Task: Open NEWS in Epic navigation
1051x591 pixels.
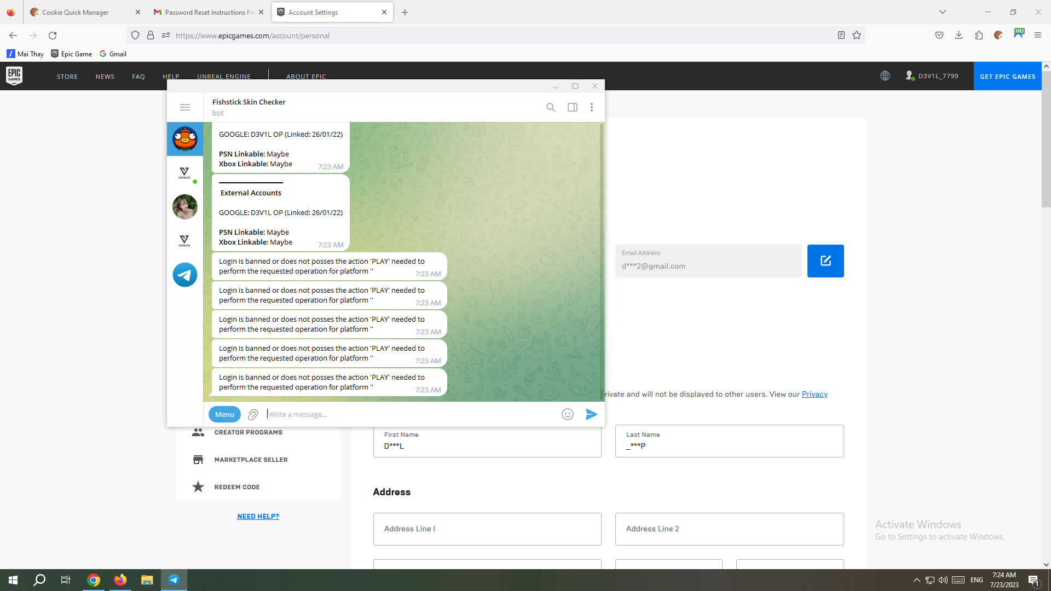Action: (105, 77)
